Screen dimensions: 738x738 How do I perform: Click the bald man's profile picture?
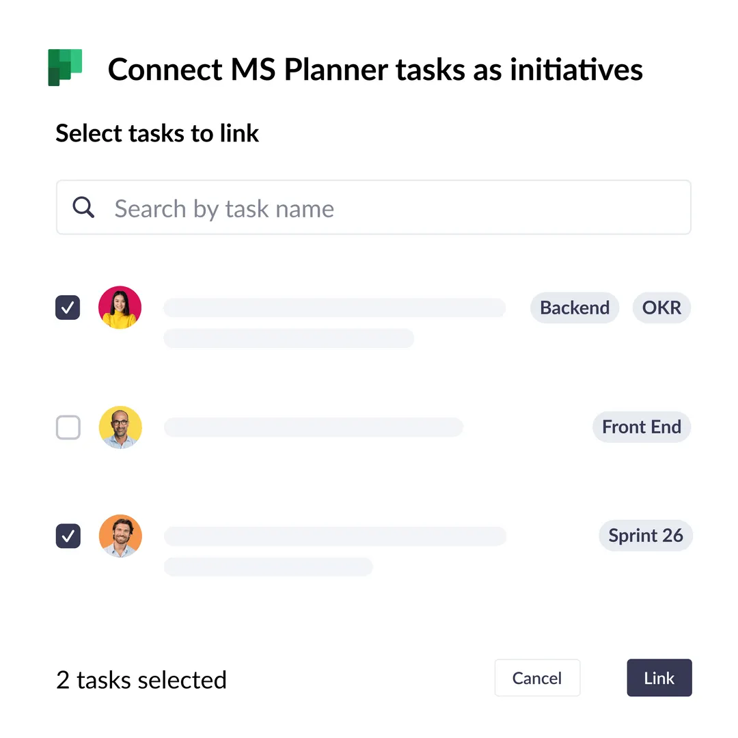click(x=120, y=427)
